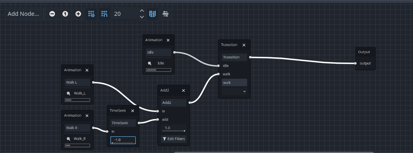This screenshot has height=153, width=413.
Task: Toggle grid visibility icon
Action: point(91,14)
